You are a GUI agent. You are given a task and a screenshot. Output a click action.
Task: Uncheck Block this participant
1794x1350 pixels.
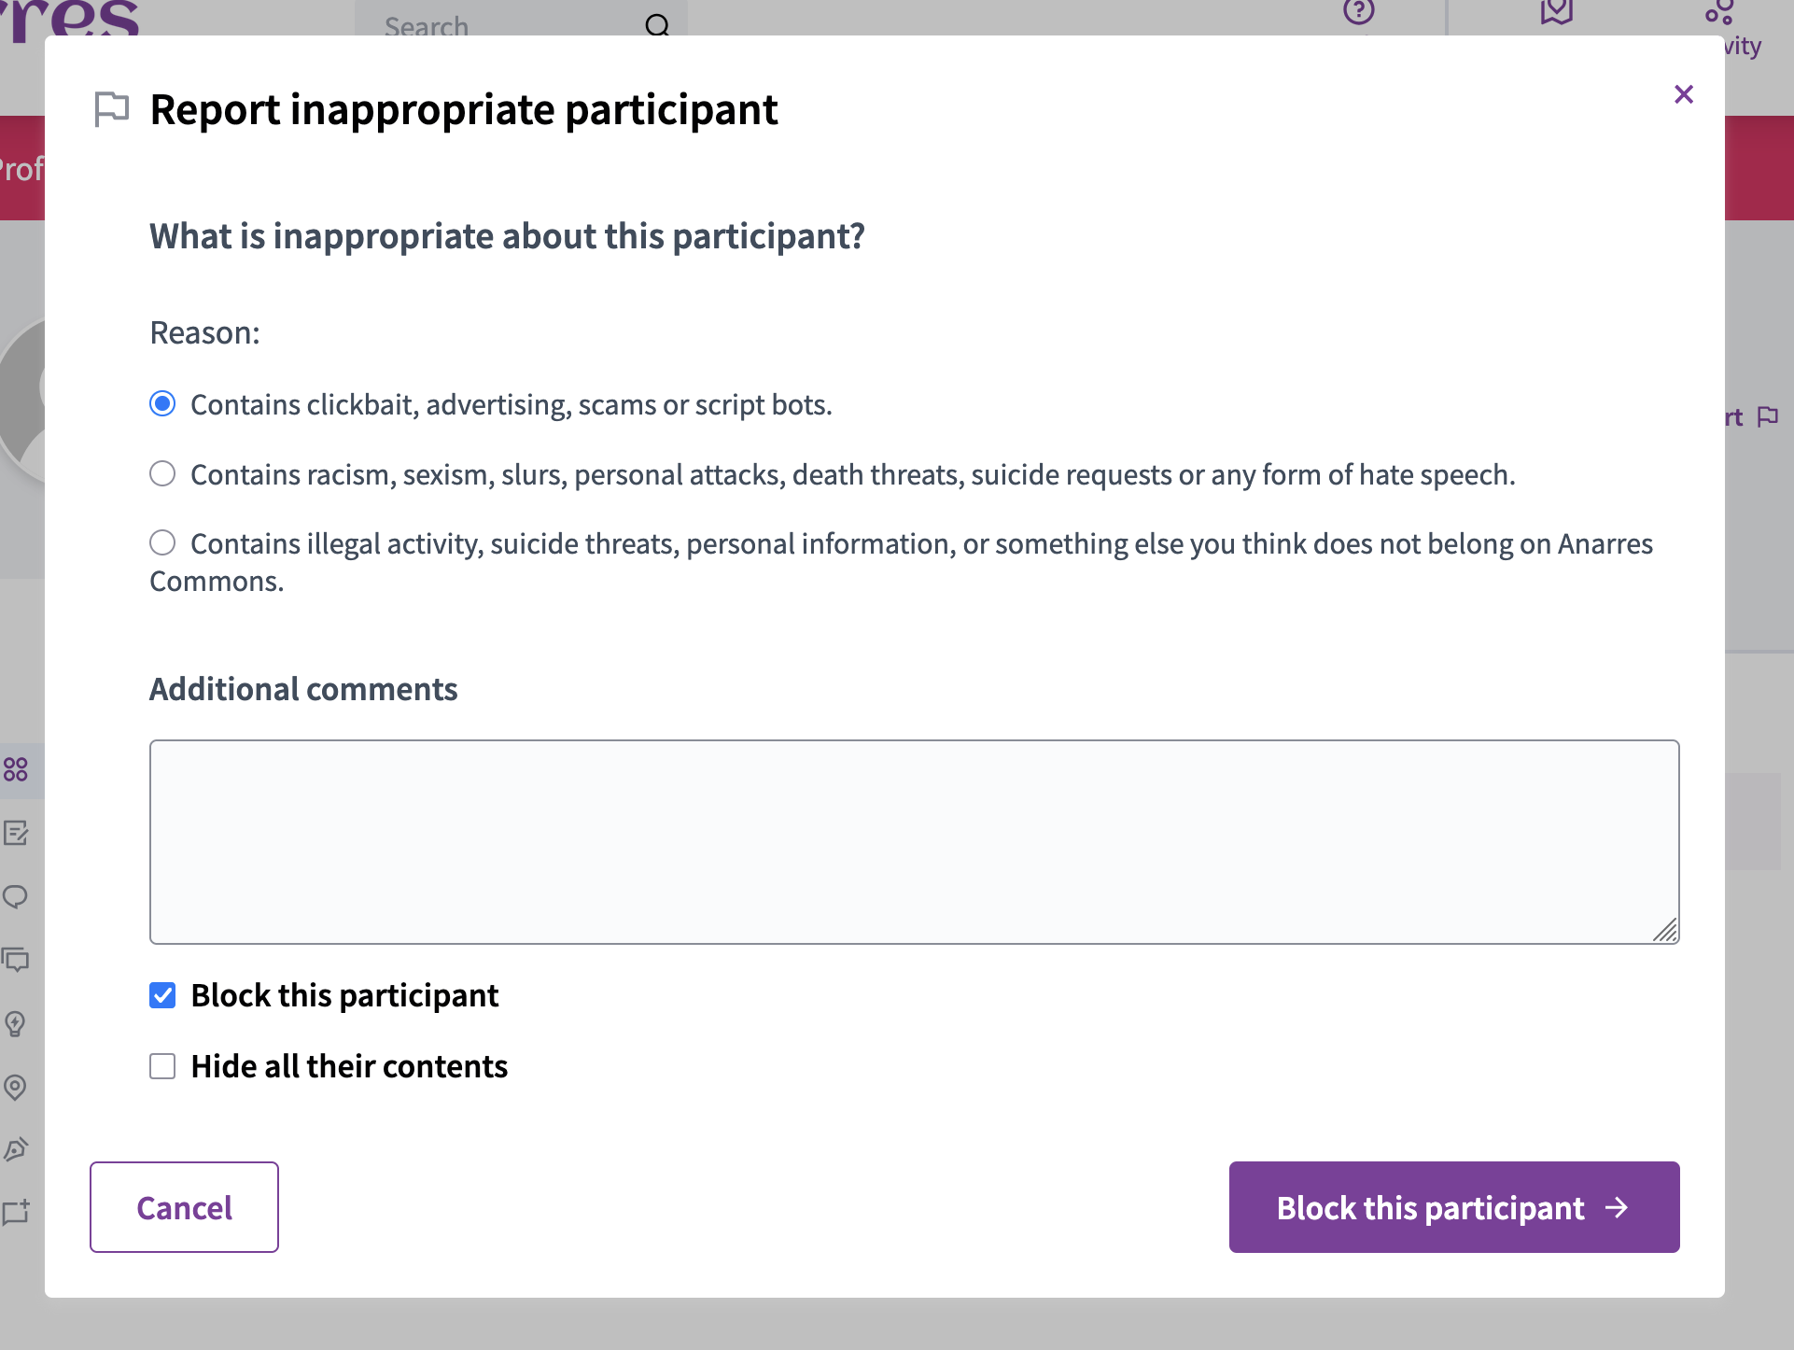pos(162,995)
